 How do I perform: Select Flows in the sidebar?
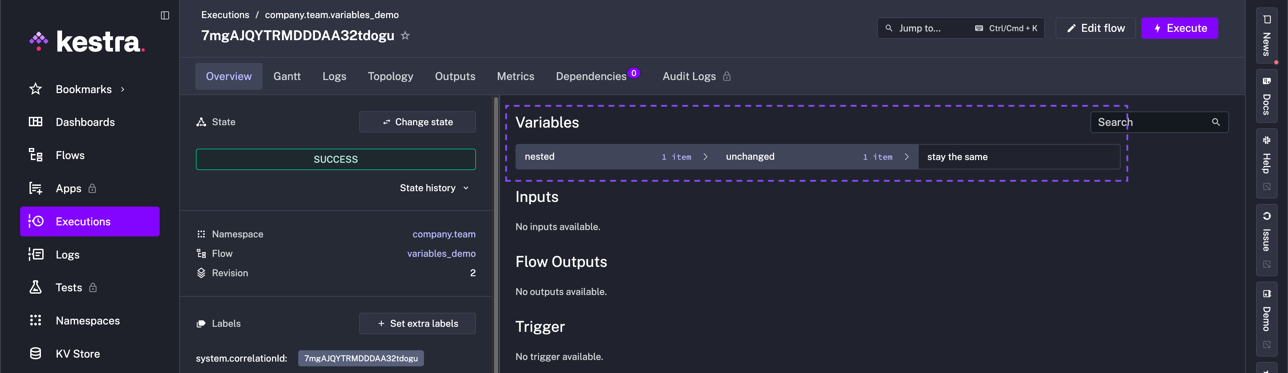tap(70, 155)
